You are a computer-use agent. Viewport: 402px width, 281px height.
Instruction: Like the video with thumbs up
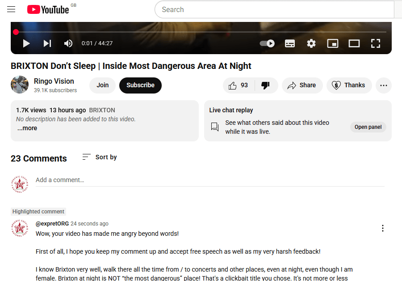click(x=239, y=85)
